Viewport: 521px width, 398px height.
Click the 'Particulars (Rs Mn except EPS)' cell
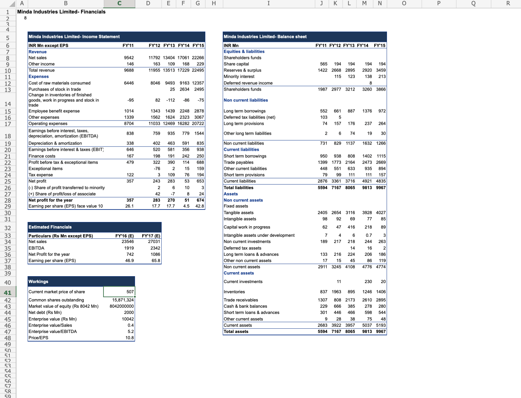pyautogui.click(x=61, y=236)
